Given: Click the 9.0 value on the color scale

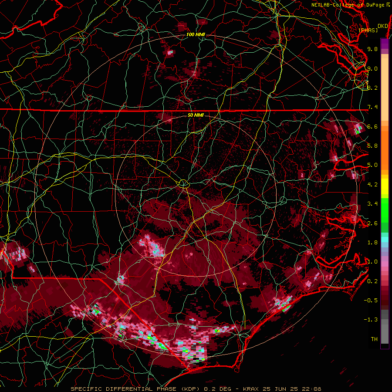Looking at the screenshot, I should (x=372, y=68).
